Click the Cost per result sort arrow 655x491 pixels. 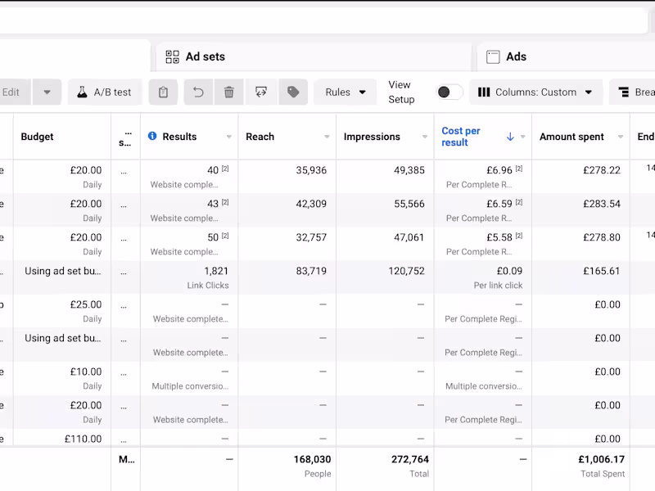point(510,137)
